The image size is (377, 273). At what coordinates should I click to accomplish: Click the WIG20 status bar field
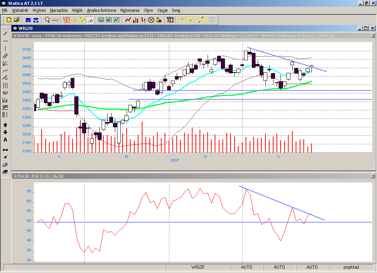coord(198,267)
